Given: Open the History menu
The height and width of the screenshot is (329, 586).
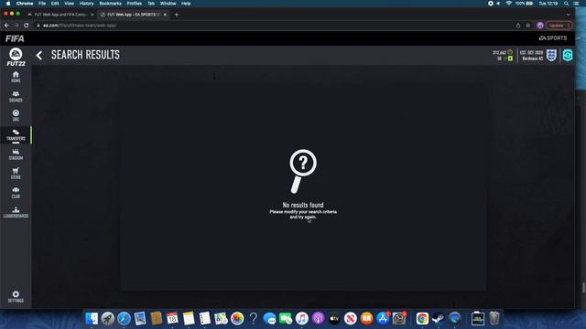Looking at the screenshot, I should (x=86, y=4).
